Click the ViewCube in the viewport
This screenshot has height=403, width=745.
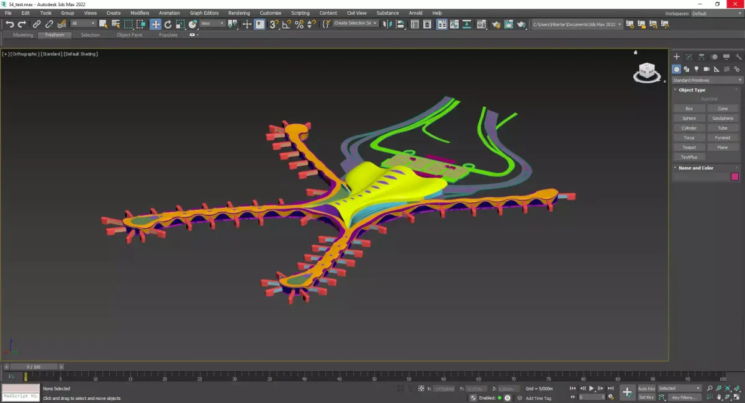pos(646,72)
